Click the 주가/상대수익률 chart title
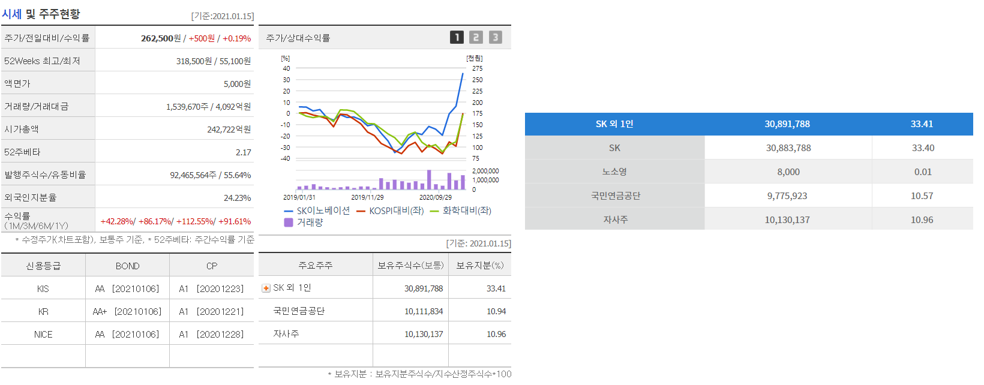Screen dimensions: 984x385 pyautogui.click(x=298, y=38)
